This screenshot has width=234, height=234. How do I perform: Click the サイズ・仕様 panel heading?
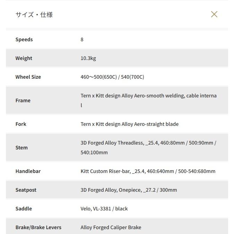coord(34,15)
